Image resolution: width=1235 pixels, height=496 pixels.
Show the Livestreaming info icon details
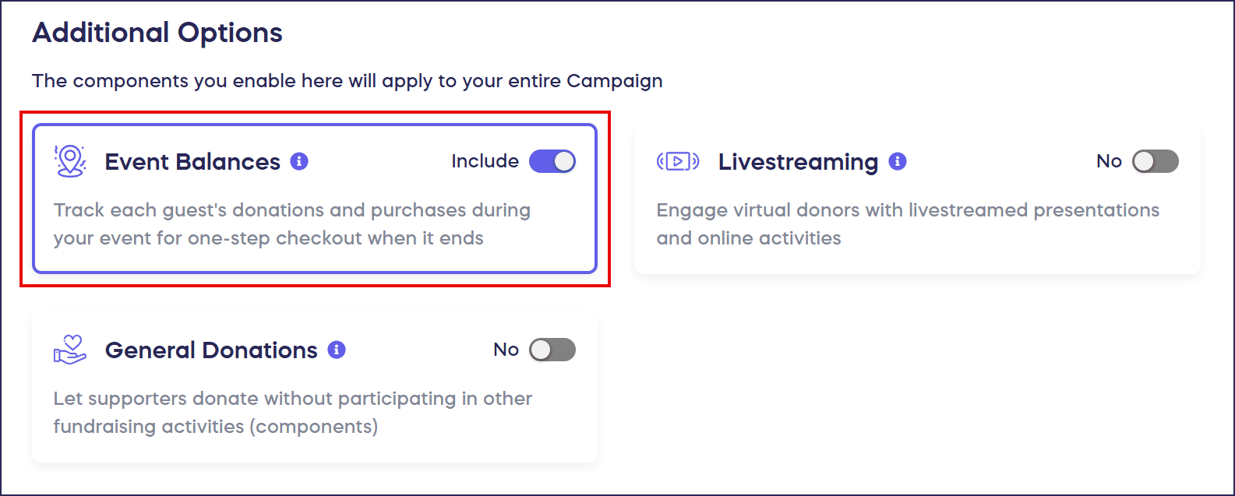(x=898, y=161)
